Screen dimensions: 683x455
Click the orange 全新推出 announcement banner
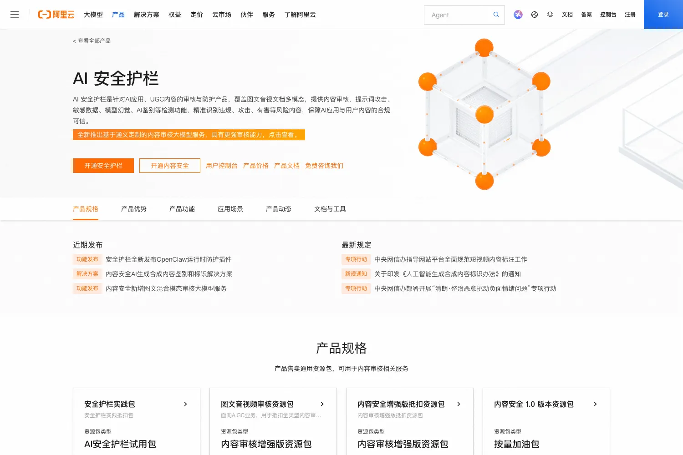click(x=189, y=135)
